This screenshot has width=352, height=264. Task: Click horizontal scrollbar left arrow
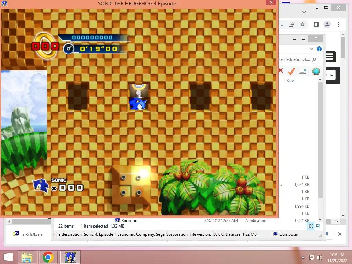tap(9, 222)
